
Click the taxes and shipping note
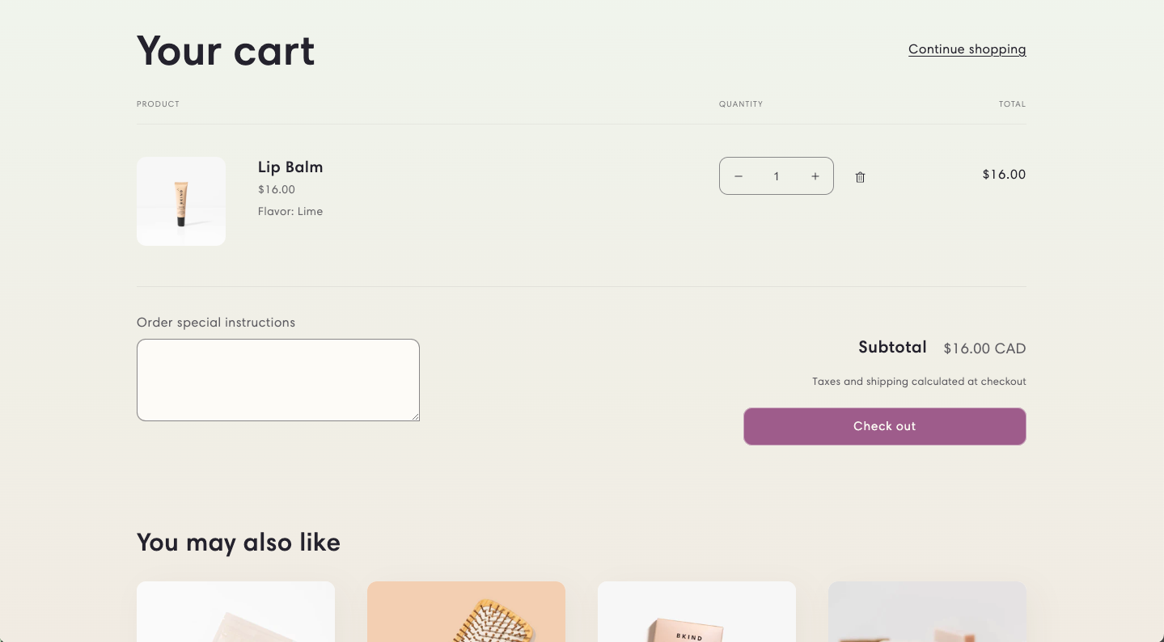(919, 382)
